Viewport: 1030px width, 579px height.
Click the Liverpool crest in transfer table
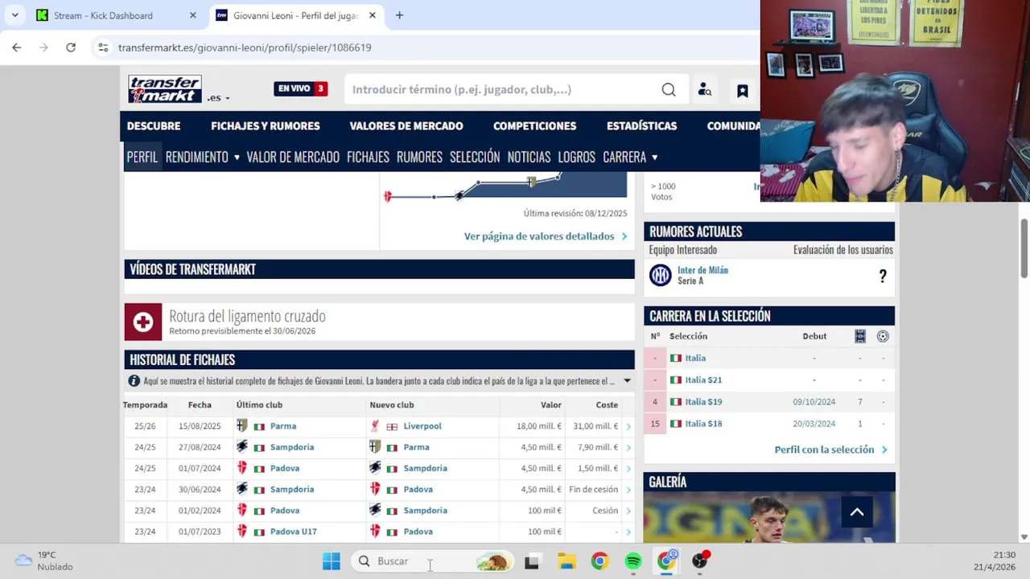(x=375, y=426)
